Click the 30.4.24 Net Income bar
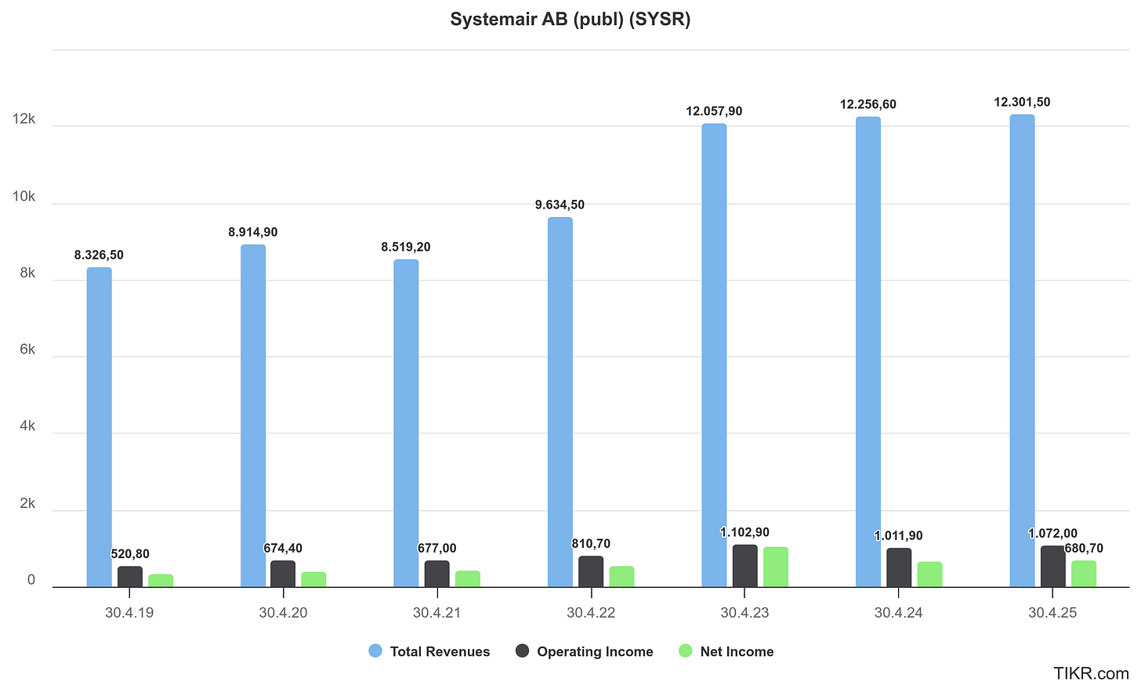Viewport: 1141px width, 685px height. (929, 574)
